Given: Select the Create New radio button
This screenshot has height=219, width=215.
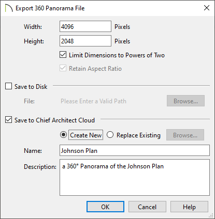Looking at the screenshot, I should coord(63,135).
